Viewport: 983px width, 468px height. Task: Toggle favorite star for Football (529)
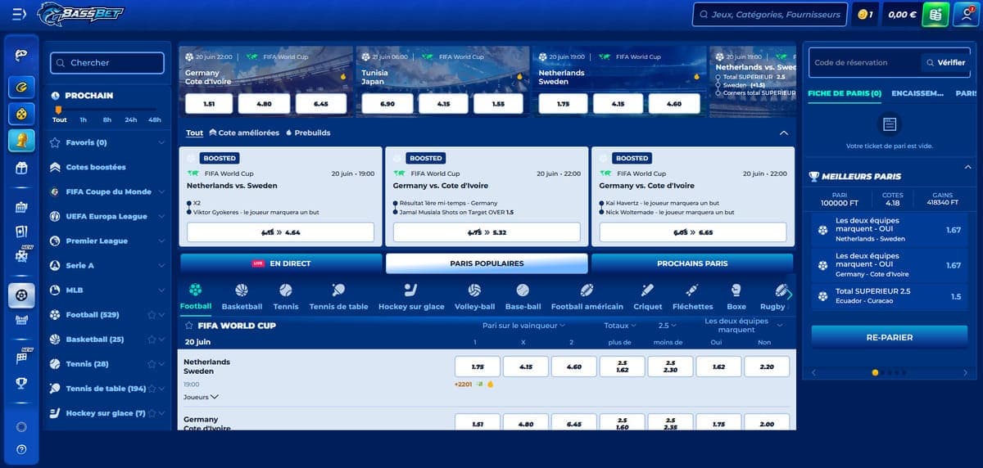tap(151, 315)
